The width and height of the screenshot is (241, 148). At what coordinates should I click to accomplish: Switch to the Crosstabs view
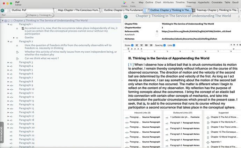[217, 2]
